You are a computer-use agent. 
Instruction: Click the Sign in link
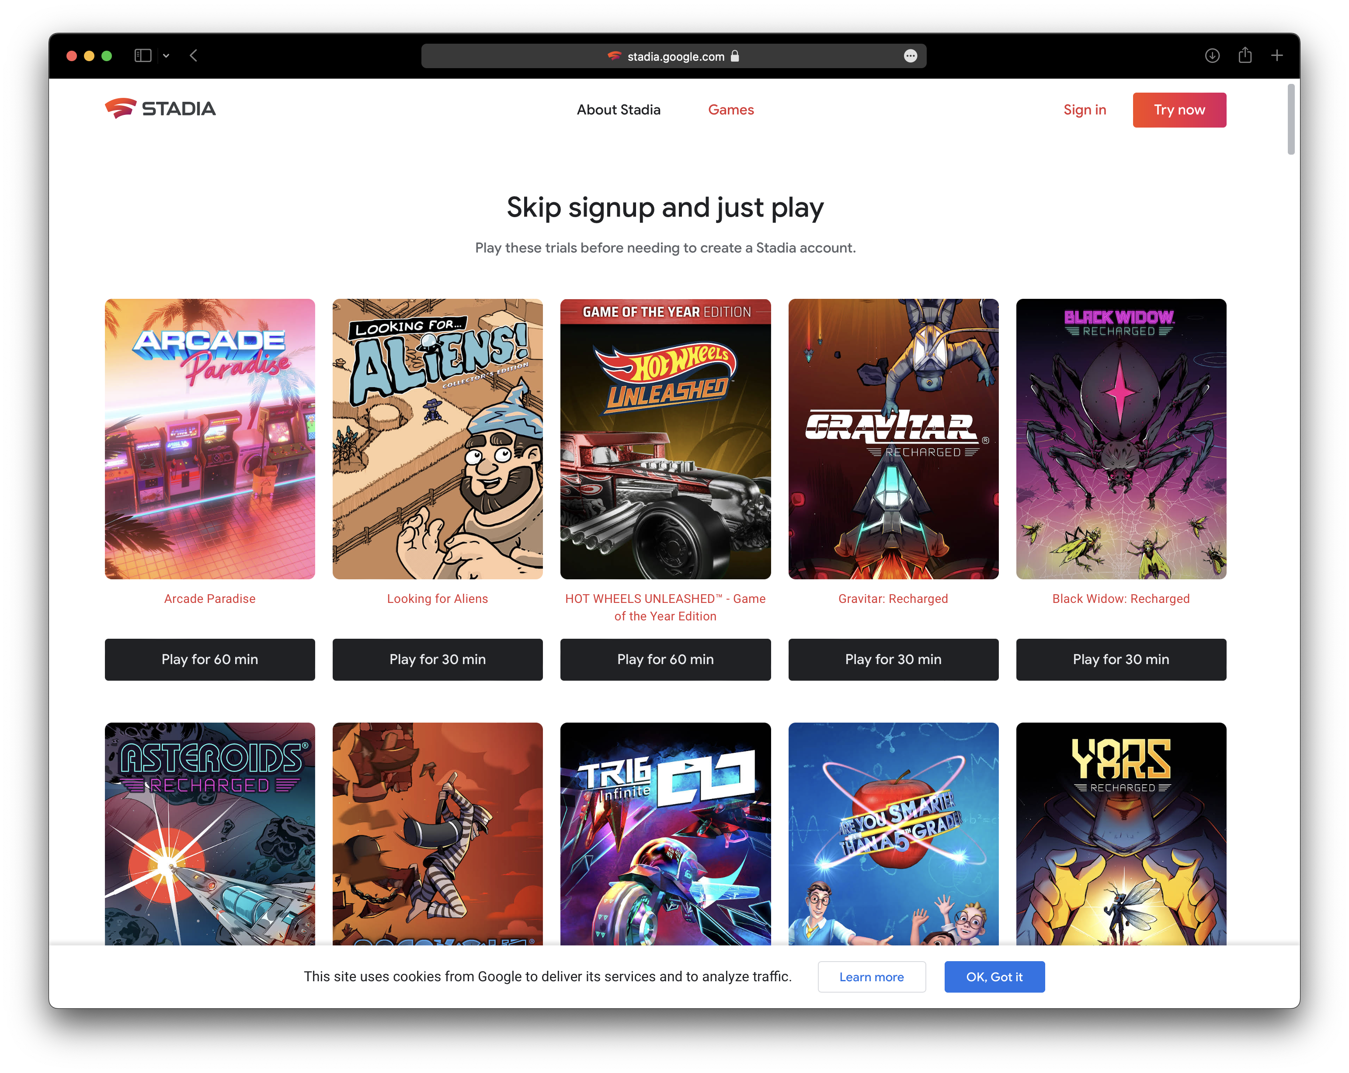tap(1085, 110)
